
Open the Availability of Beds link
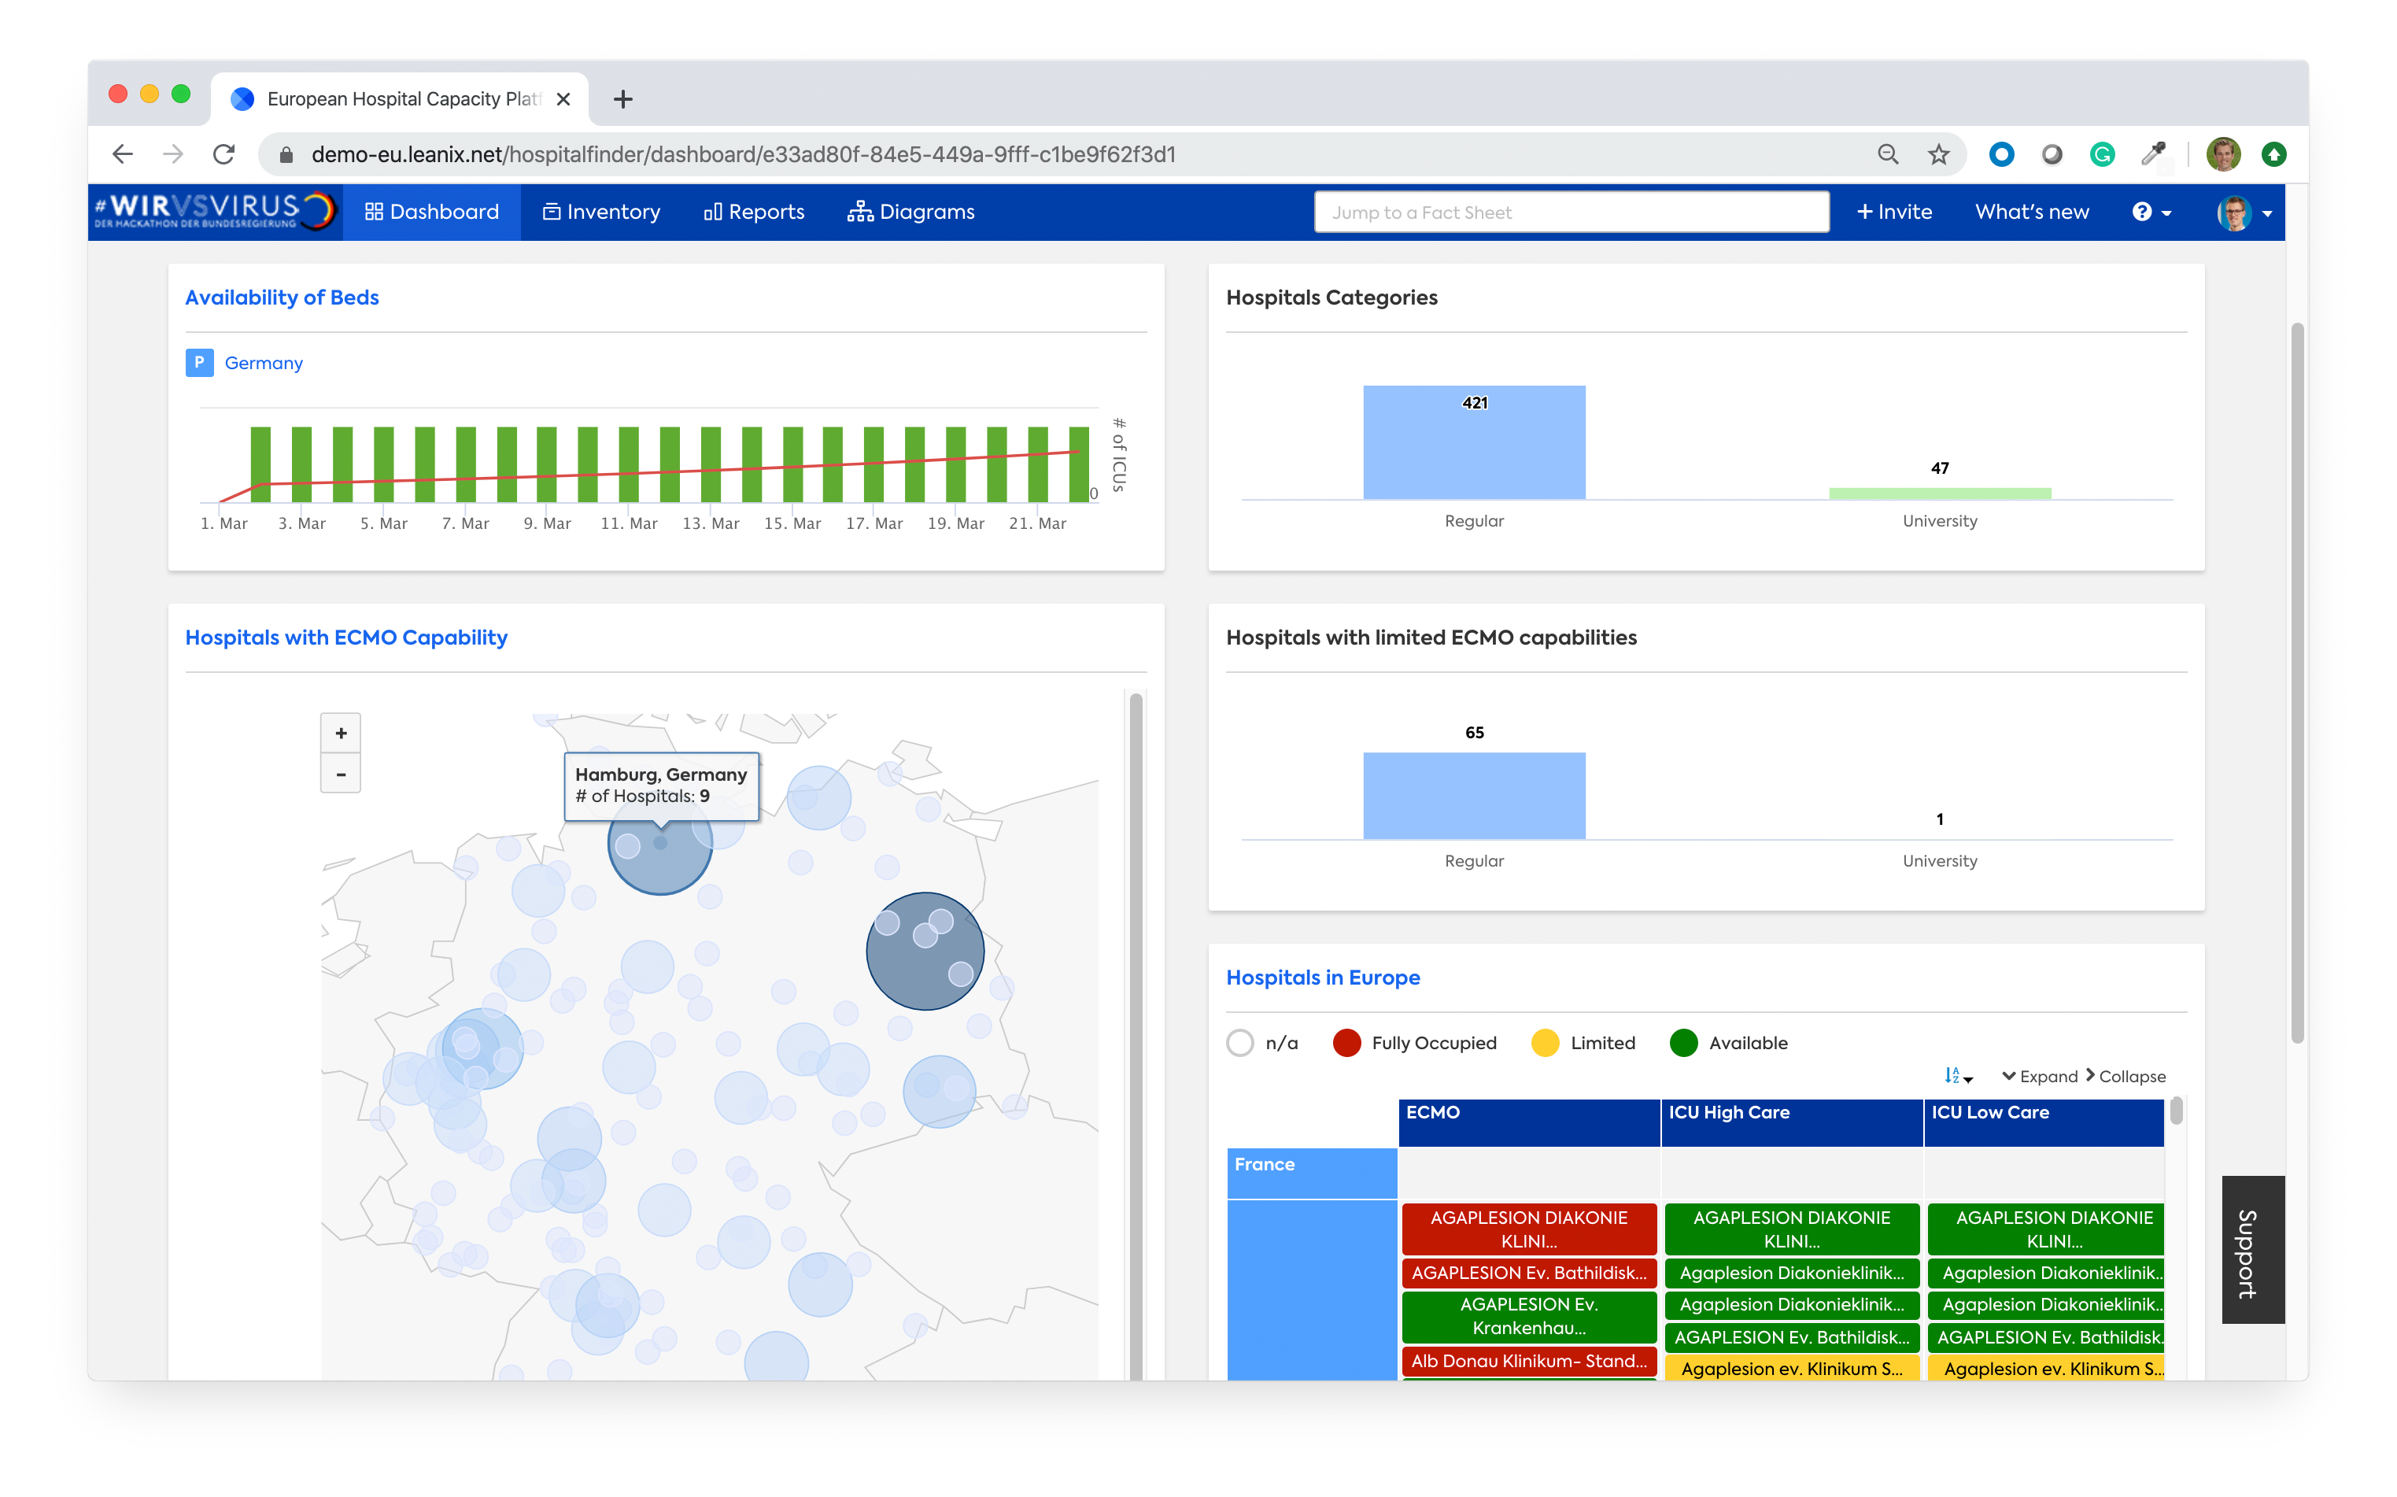(282, 297)
